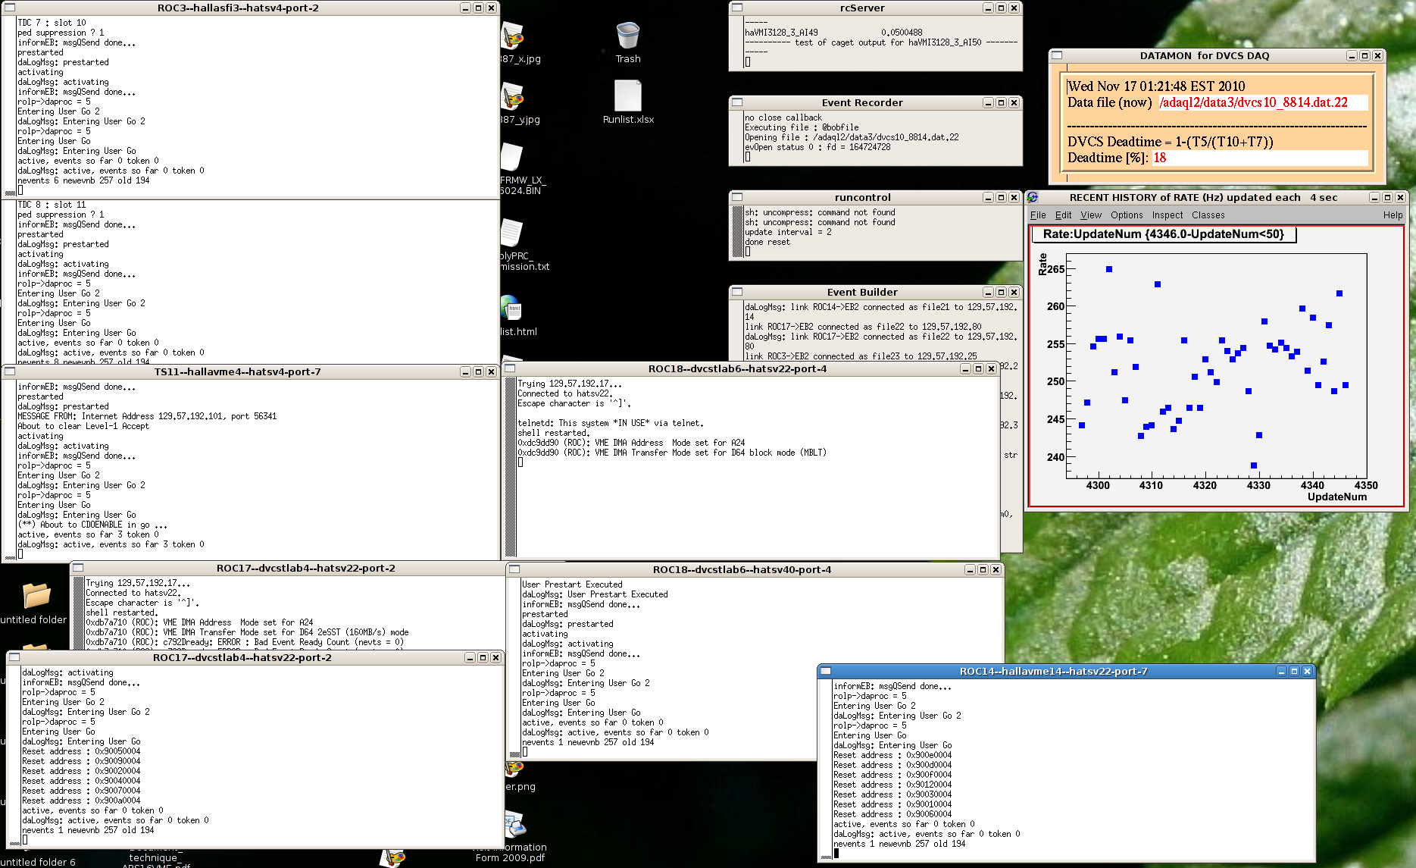Click the runcontrol window scrollbar
1416x868 pixels.
pyautogui.click(x=737, y=233)
